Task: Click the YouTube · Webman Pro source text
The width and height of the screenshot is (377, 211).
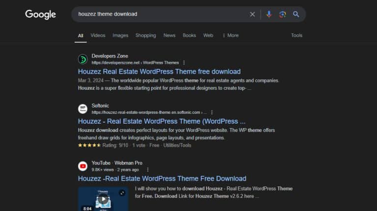Action: coord(117,163)
